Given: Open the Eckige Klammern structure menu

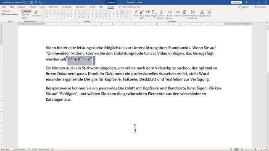Looking at the screenshot, I should coord(169,14).
